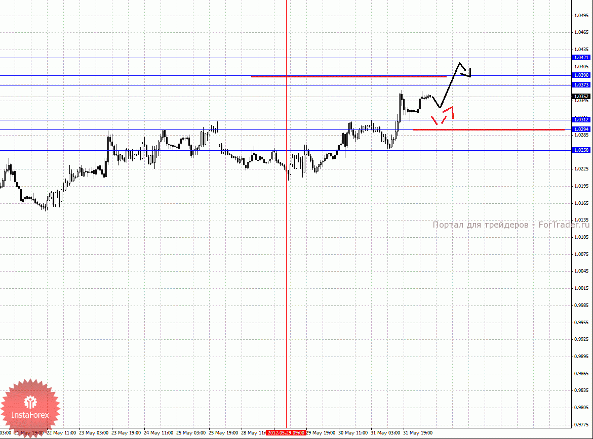Select the 1.0421 blue price level label
Viewport: 593px width, 439px height.
tap(581, 58)
